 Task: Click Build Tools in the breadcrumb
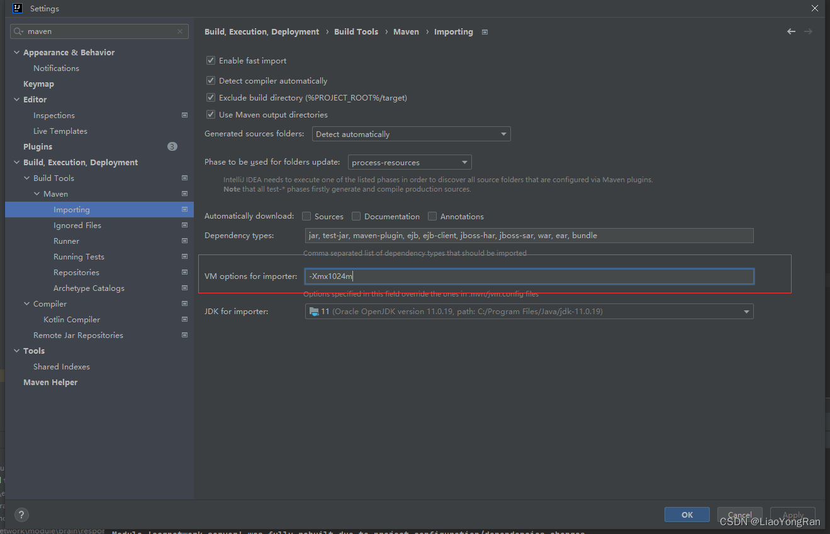[x=356, y=32]
